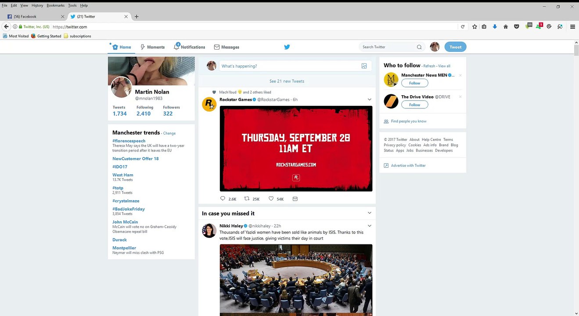
Task: Open the downloads arrow icon
Action: (495, 27)
